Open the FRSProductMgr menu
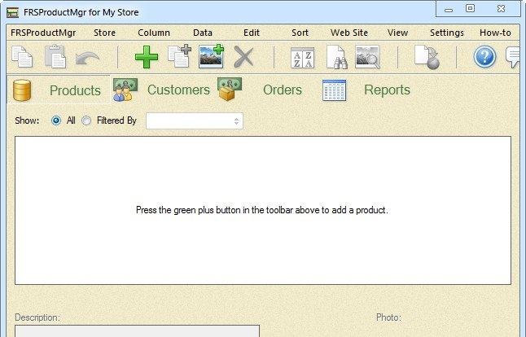526x337 pixels. point(43,33)
